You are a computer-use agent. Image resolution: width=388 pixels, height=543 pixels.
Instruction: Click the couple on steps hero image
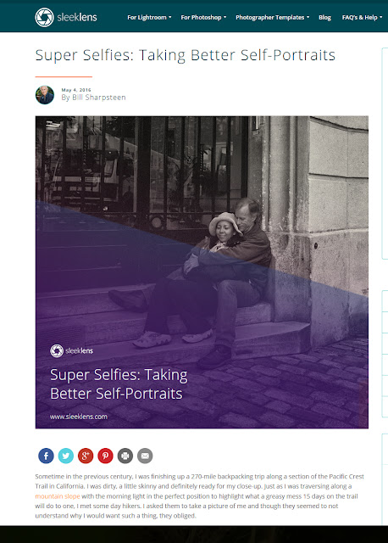(x=202, y=272)
